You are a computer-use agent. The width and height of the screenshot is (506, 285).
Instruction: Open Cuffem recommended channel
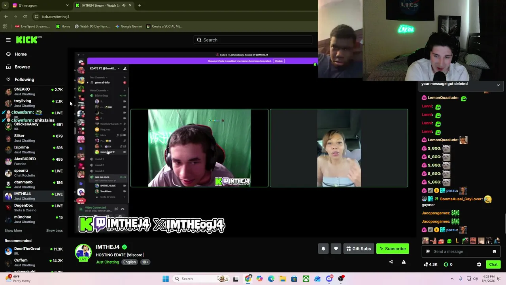(34, 262)
